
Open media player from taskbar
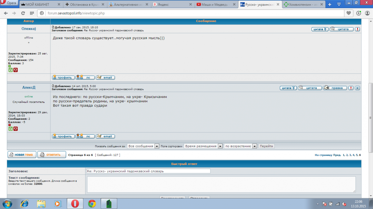tap(58, 204)
